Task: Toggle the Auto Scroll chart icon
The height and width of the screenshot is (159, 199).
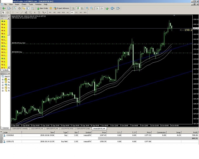Action: [97, 8]
